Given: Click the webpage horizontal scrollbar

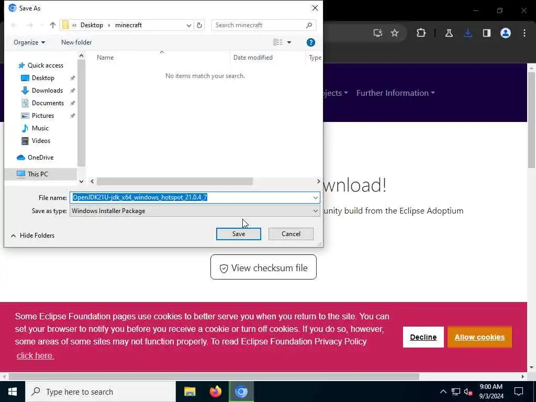Looking at the screenshot, I should point(214,376).
